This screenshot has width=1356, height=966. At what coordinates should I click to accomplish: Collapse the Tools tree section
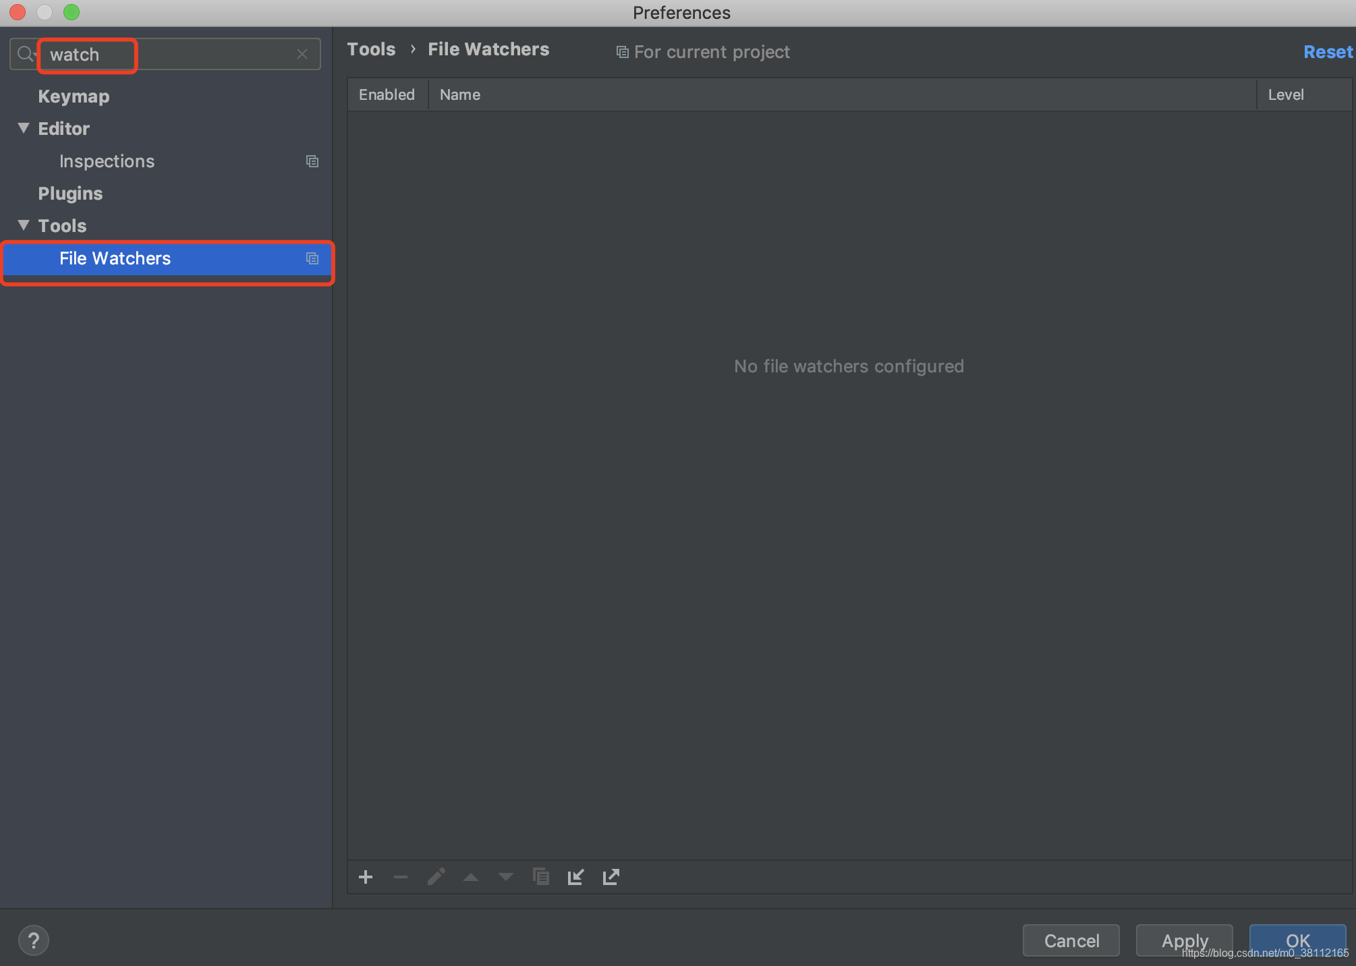[24, 225]
